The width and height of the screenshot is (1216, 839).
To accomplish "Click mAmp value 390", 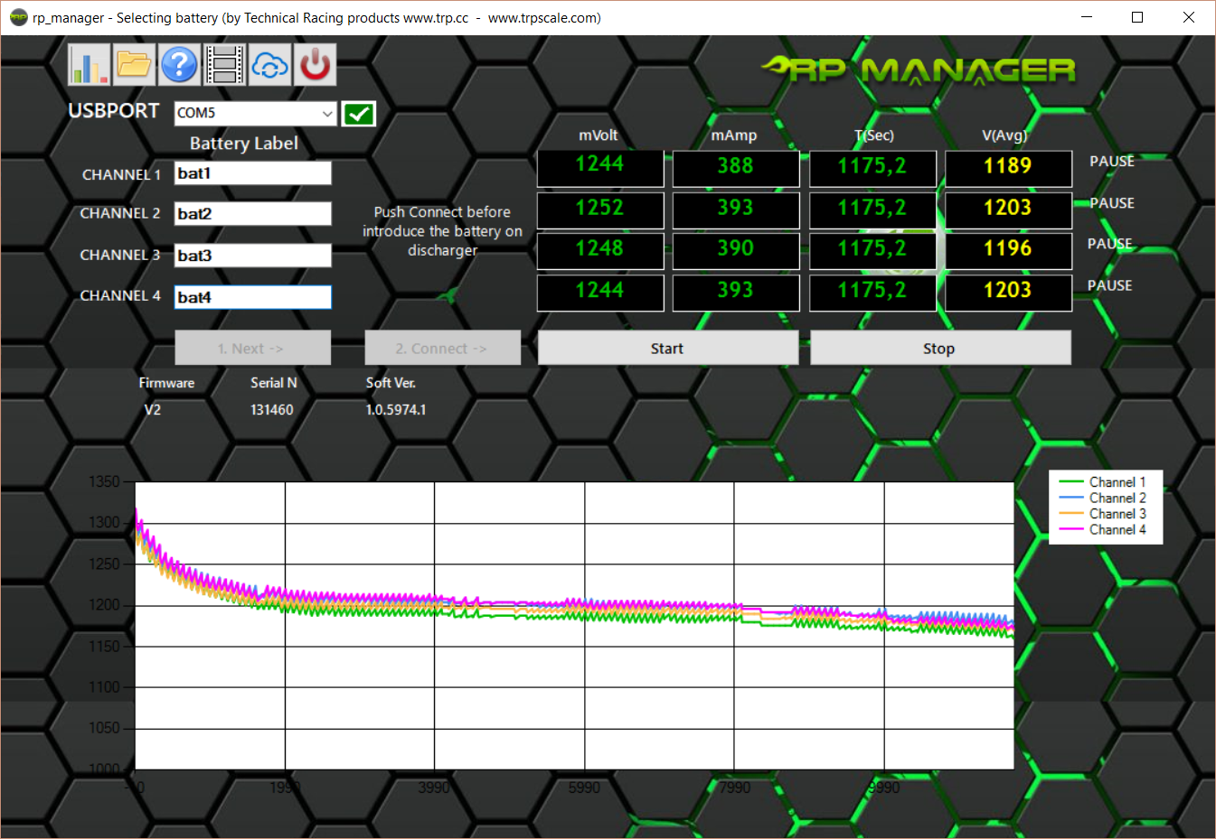I will tap(736, 250).
